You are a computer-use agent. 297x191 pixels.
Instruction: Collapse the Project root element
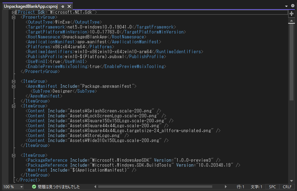coord(14,12)
